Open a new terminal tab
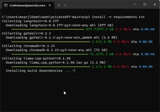The image size is (160, 112). tap(59, 5)
